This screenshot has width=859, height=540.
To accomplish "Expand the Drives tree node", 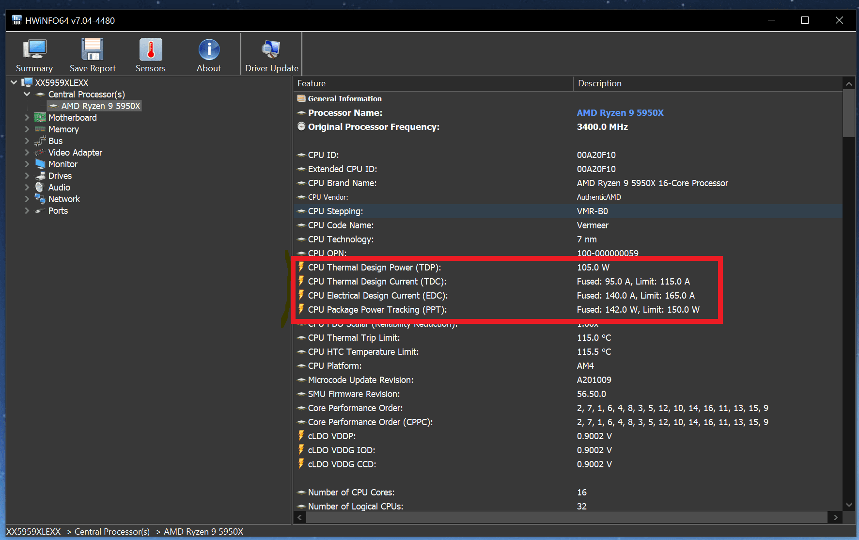I will (x=27, y=175).
